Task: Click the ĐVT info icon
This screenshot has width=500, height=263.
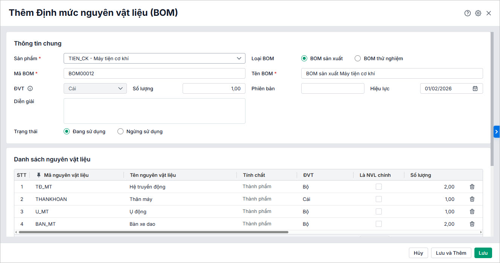Action: 30,89
